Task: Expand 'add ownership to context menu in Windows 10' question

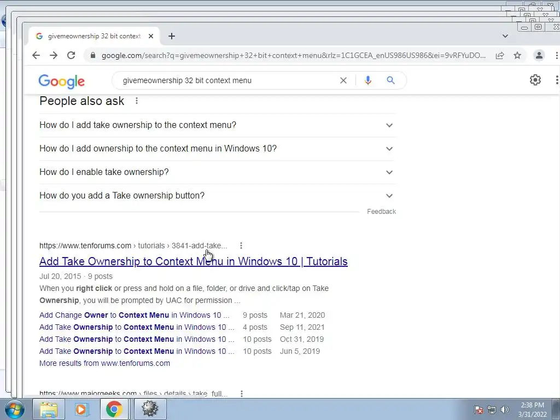Action: point(218,149)
